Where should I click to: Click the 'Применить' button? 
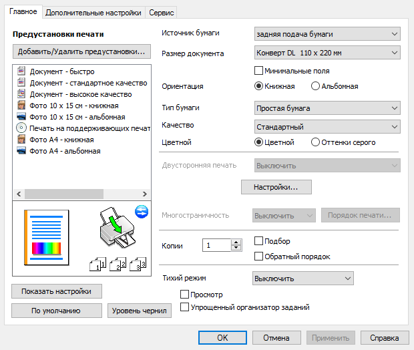[331, 337]
